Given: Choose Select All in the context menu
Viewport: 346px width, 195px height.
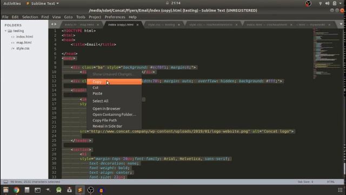Looking at the screenshot, I should pos(114,101).
